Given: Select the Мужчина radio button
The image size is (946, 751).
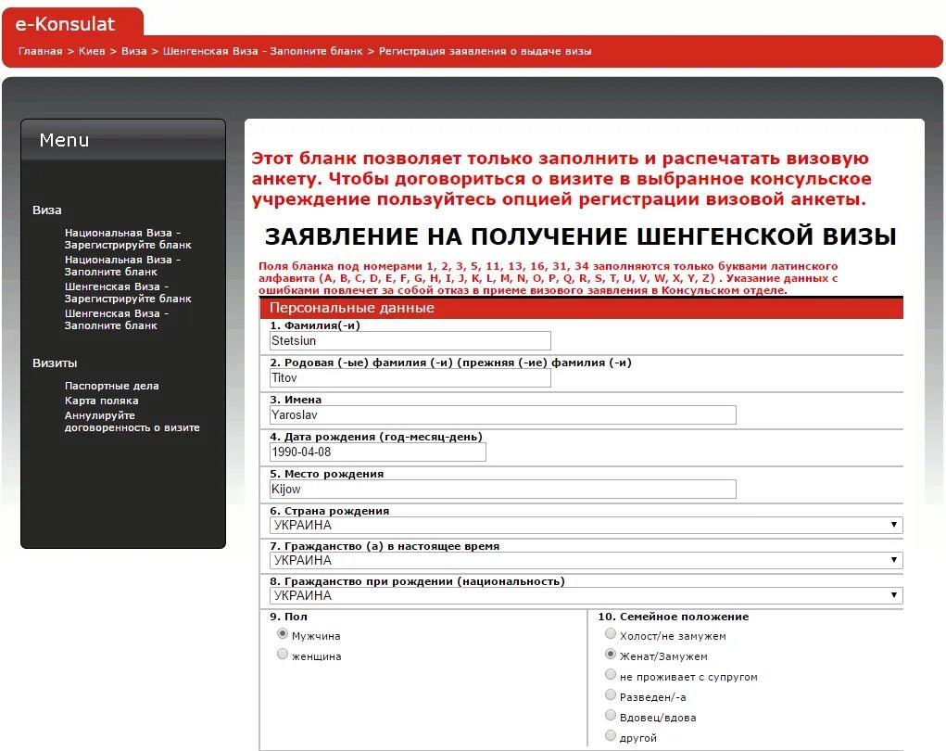Looking at the screenshot, I should click(x=283, y=634).
